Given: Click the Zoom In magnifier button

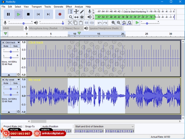Looking at the screenshot, I should click(x=113, y=23).
